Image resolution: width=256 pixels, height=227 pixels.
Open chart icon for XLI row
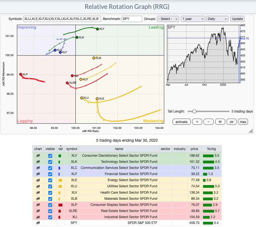click(x=38, y=217)
